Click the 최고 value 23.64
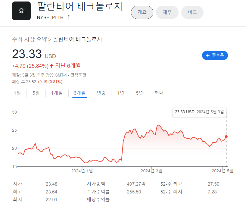Viewport: 246px width, 207px height. [x=51, y=192]
